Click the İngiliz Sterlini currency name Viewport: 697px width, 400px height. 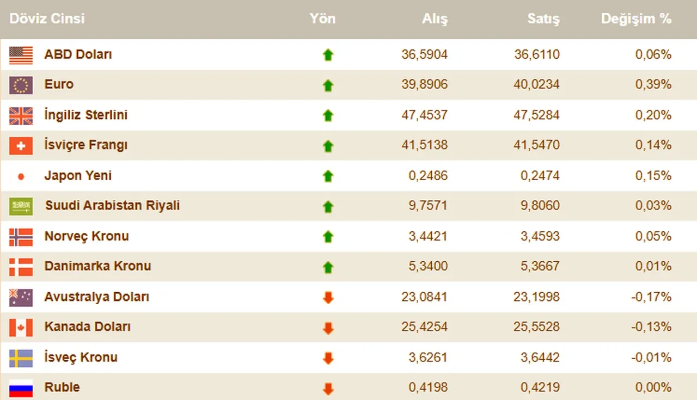(x=85, y=115)
